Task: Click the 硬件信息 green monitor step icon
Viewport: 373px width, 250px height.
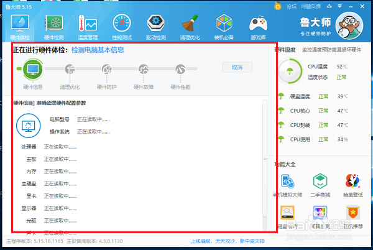Action: point(33,69)
